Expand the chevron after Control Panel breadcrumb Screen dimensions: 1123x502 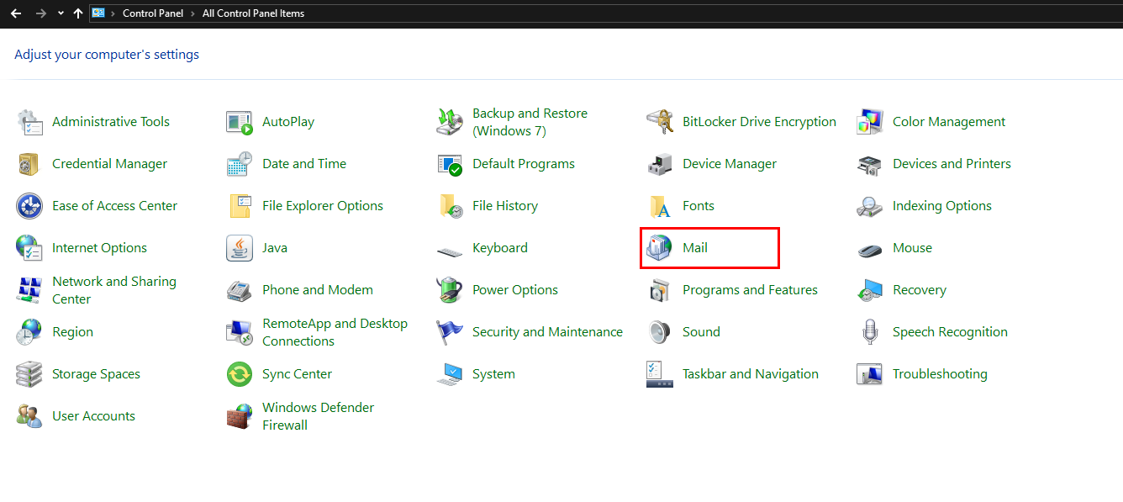click(x=192, y=13)
